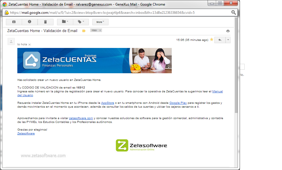Click the vertical scrollbar thumb

pyautogui.click(x=236, y=65)
